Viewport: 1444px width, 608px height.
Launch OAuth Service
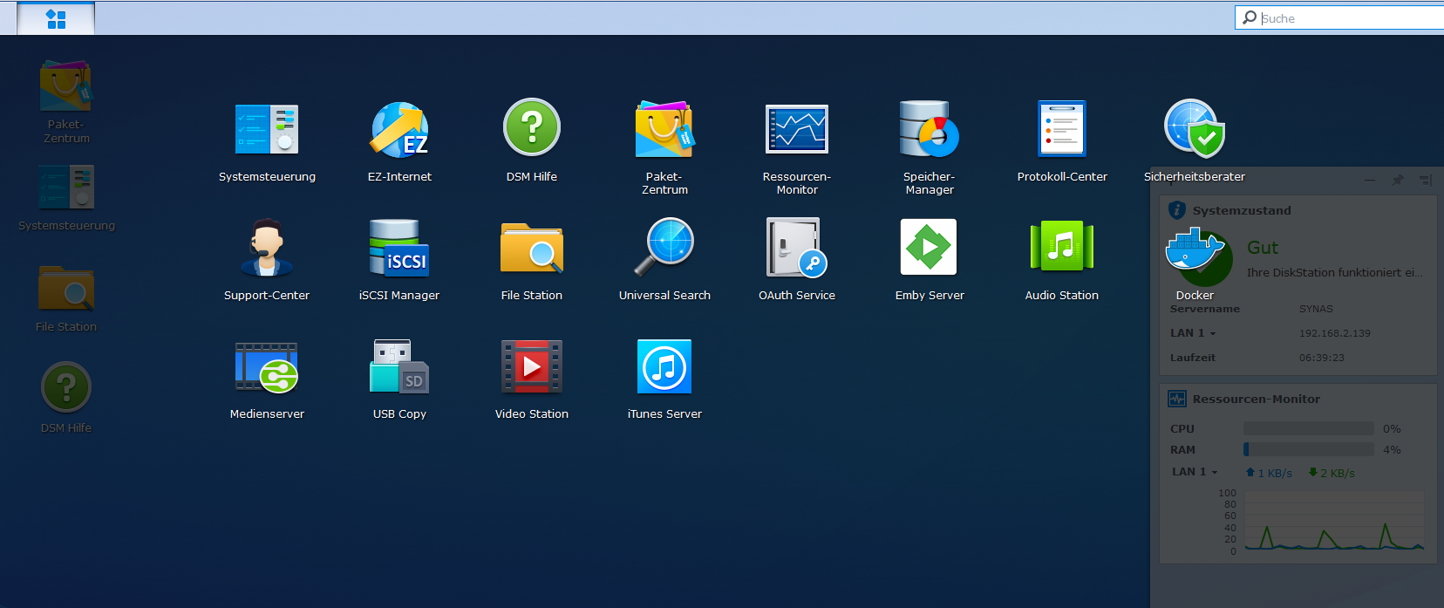[x=797, y=248]
